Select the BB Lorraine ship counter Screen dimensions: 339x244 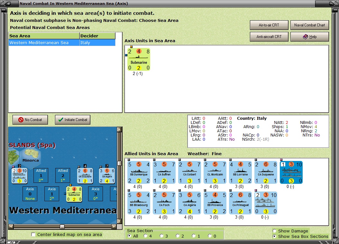[240, 173]
